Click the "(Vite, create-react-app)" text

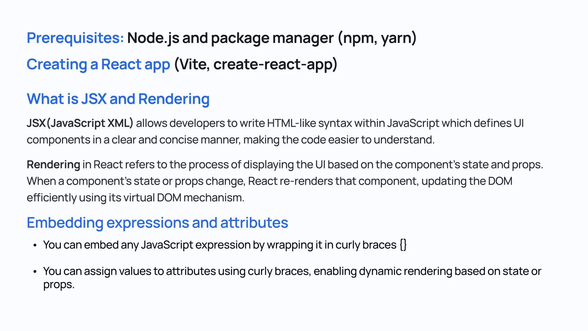(x=256, y=64)
